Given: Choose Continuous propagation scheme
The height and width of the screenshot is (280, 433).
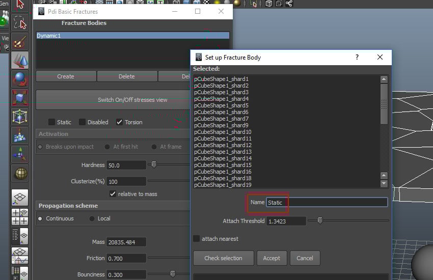Looking at the screenshot, I should pyautogui.click(x=40, y=218).
